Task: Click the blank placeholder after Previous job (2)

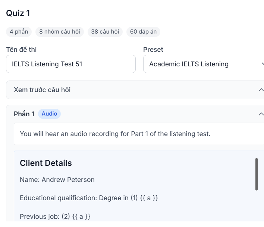Action: 81,217
